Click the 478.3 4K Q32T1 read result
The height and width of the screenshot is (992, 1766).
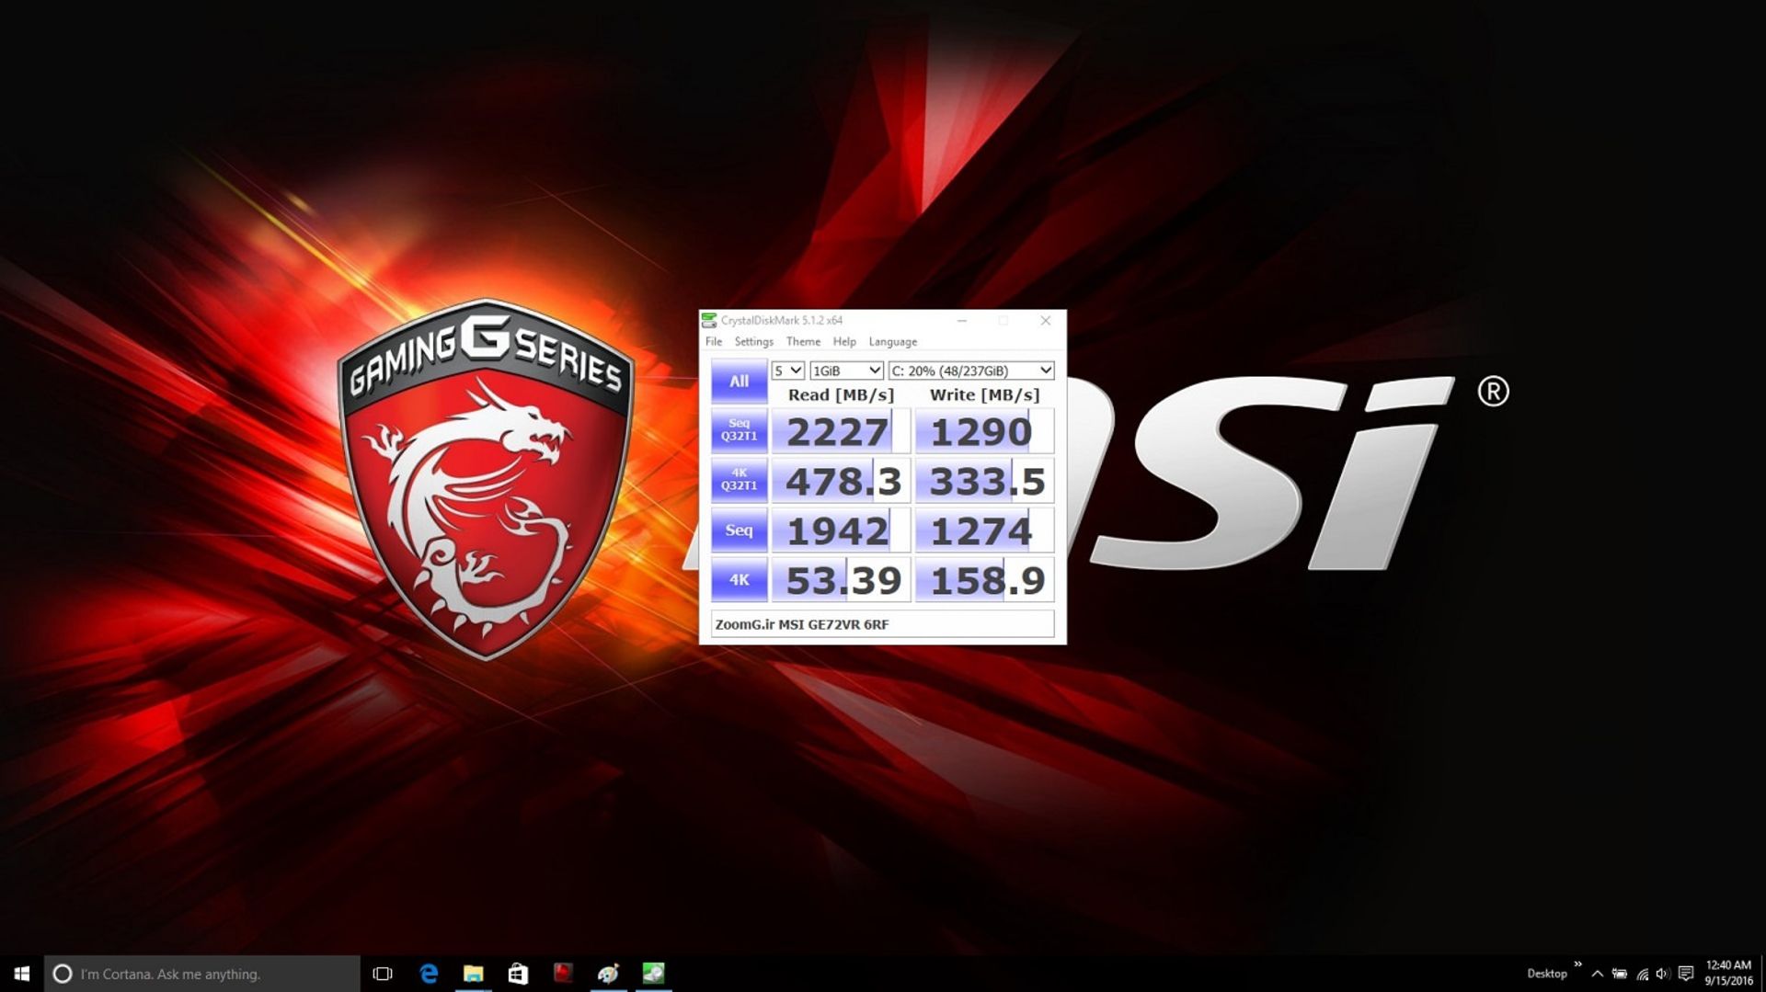841,481
